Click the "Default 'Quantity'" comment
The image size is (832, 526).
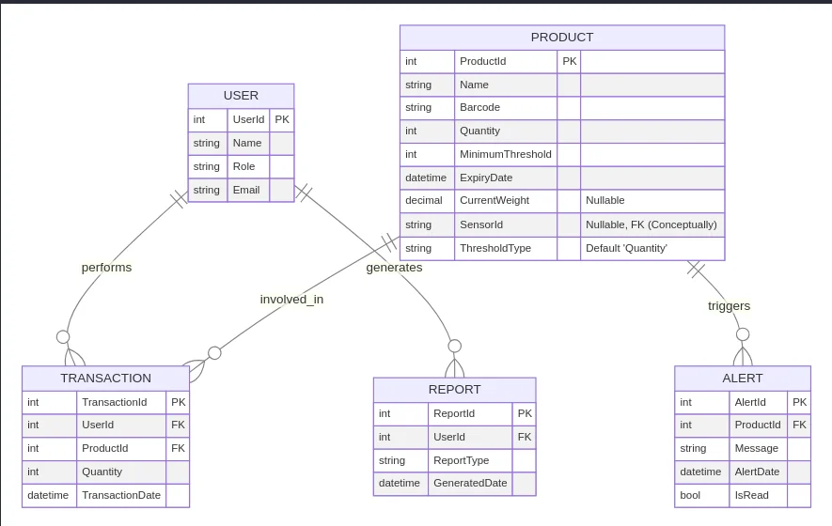point(626,248)
